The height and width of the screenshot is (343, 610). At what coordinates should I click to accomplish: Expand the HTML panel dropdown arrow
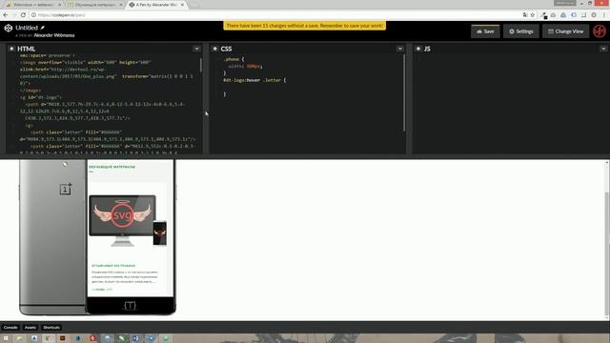(x=196, y=49)
